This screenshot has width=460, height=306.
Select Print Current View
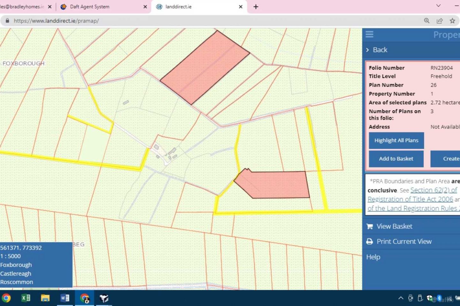point(404,242)
